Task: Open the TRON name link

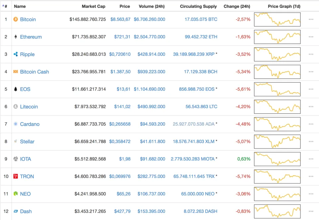Action: 27,176
